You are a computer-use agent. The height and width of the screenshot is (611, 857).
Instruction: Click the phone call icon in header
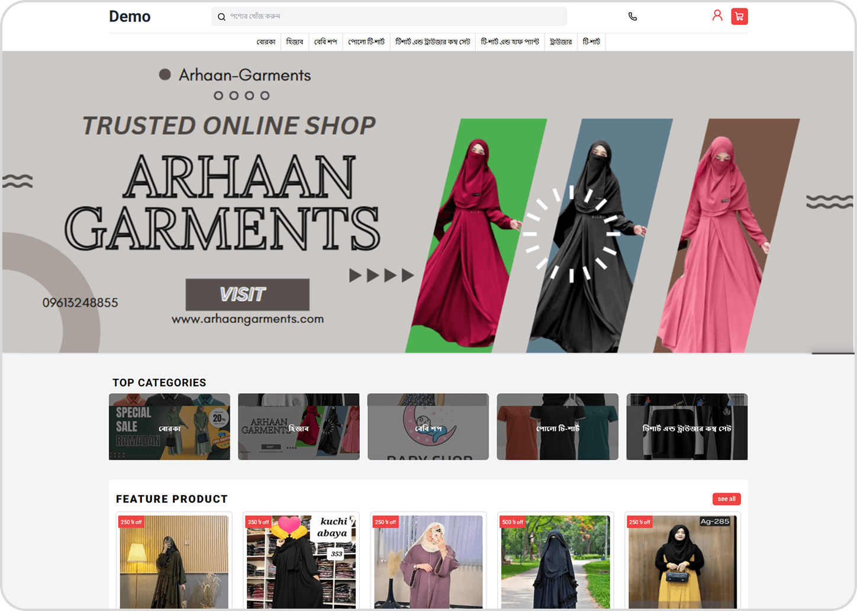[x=632, y=17]
